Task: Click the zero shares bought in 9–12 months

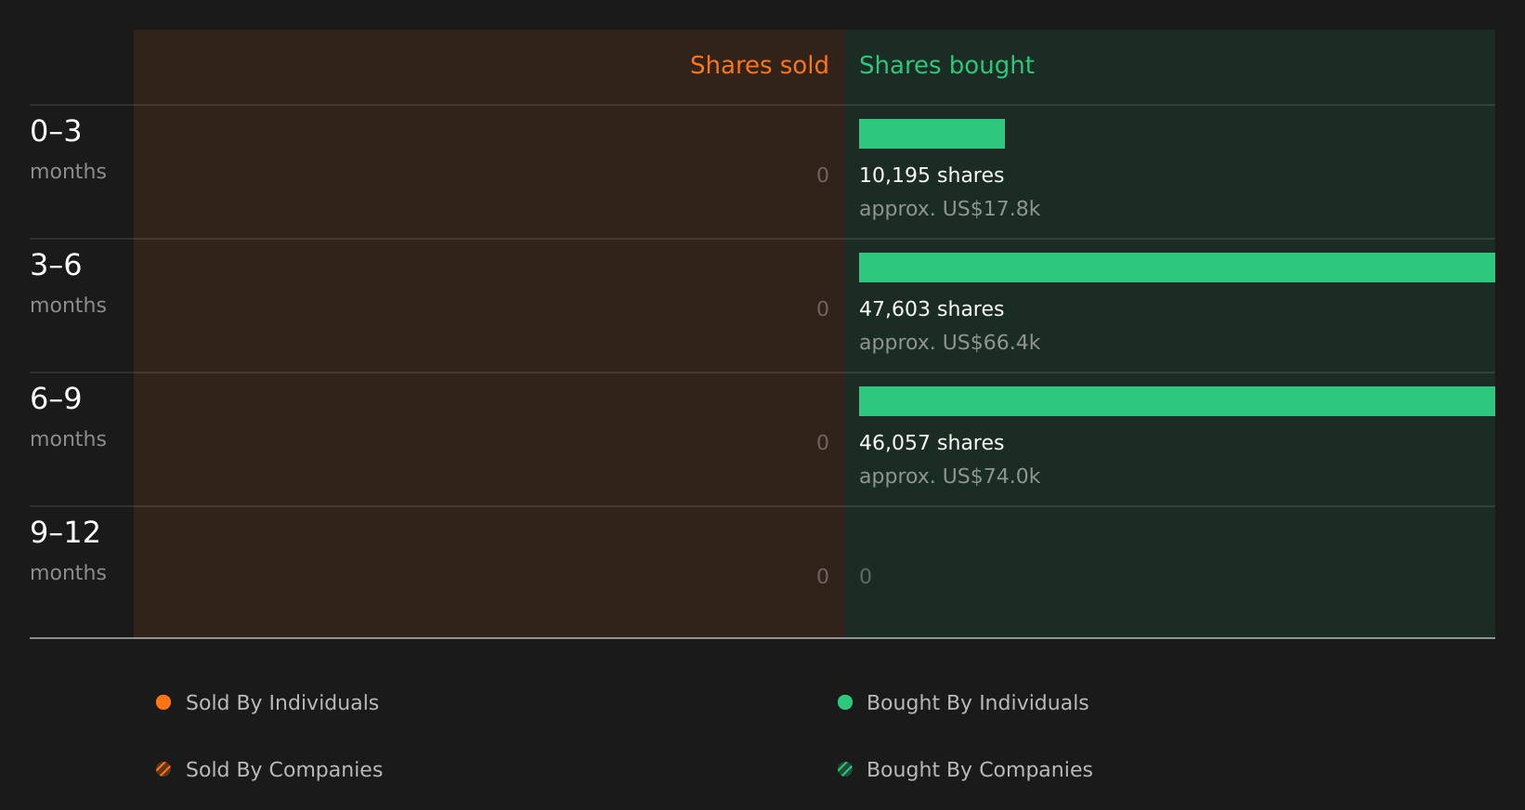Action: 866,577
